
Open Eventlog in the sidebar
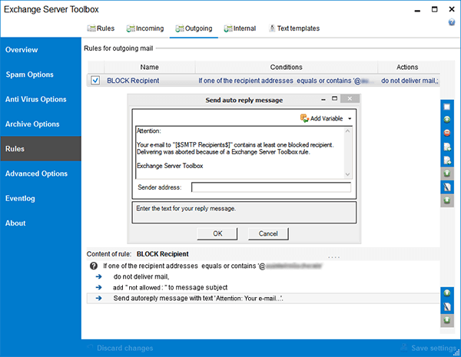pos(41,198)
